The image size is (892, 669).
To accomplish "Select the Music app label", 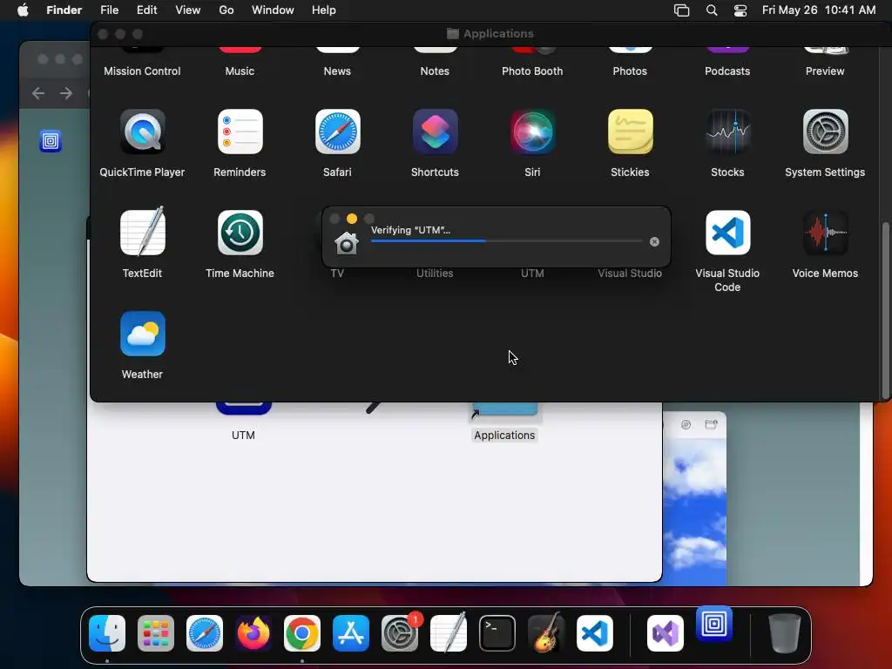I will (240, 71).
